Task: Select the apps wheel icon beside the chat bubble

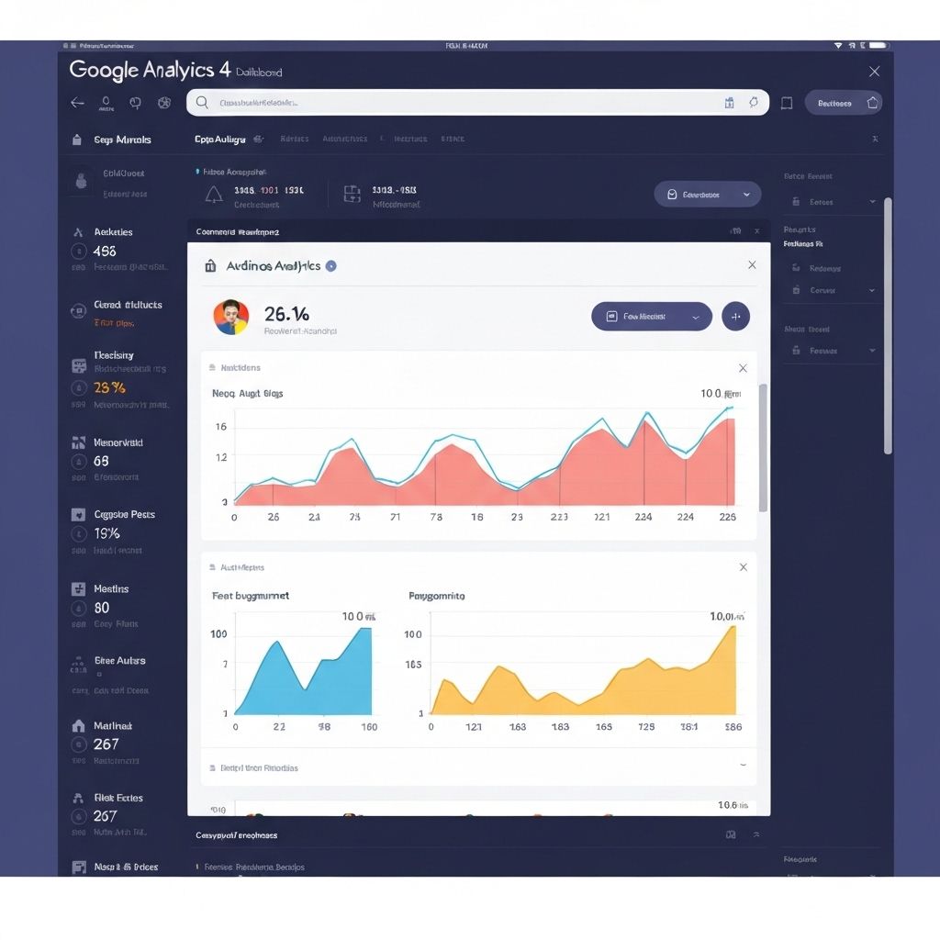Action: click(x=163, y=103)
